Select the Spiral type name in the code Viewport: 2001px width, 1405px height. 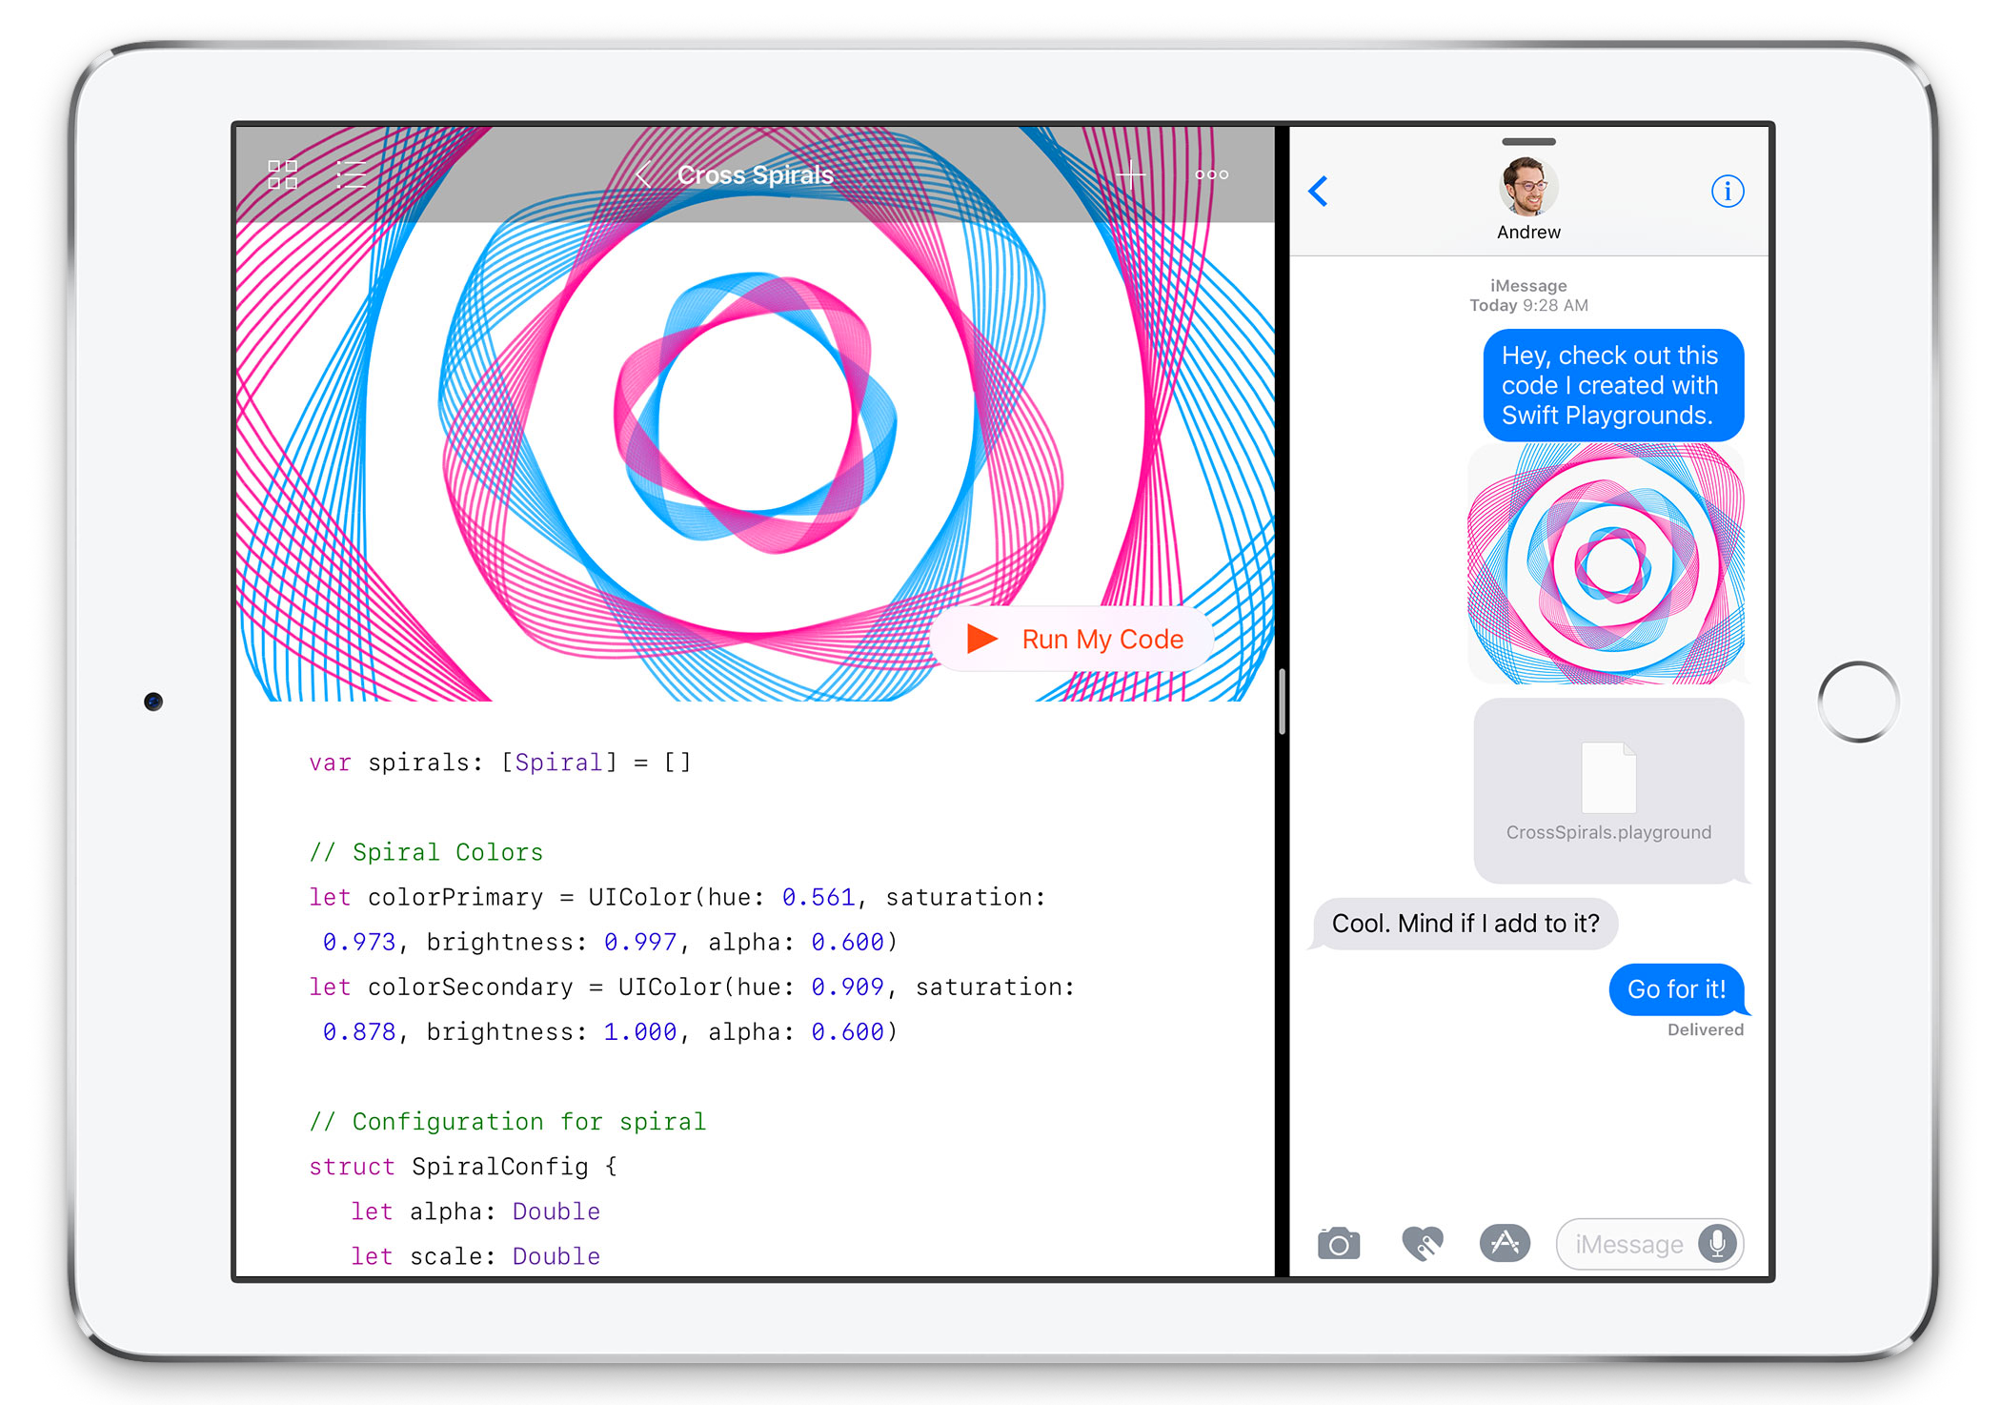(557, 762)
